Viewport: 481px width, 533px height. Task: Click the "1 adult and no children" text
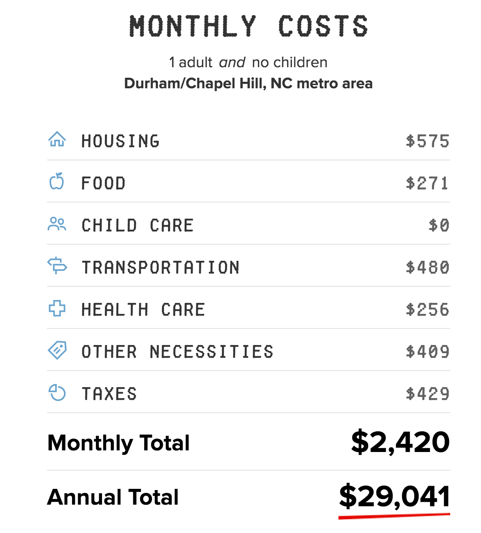click(x=248, y=62)
